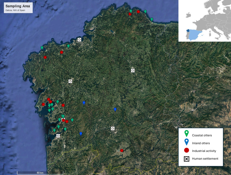
Task: Select the northernmost blue inland otter pin
Action: tap(84, 103)
